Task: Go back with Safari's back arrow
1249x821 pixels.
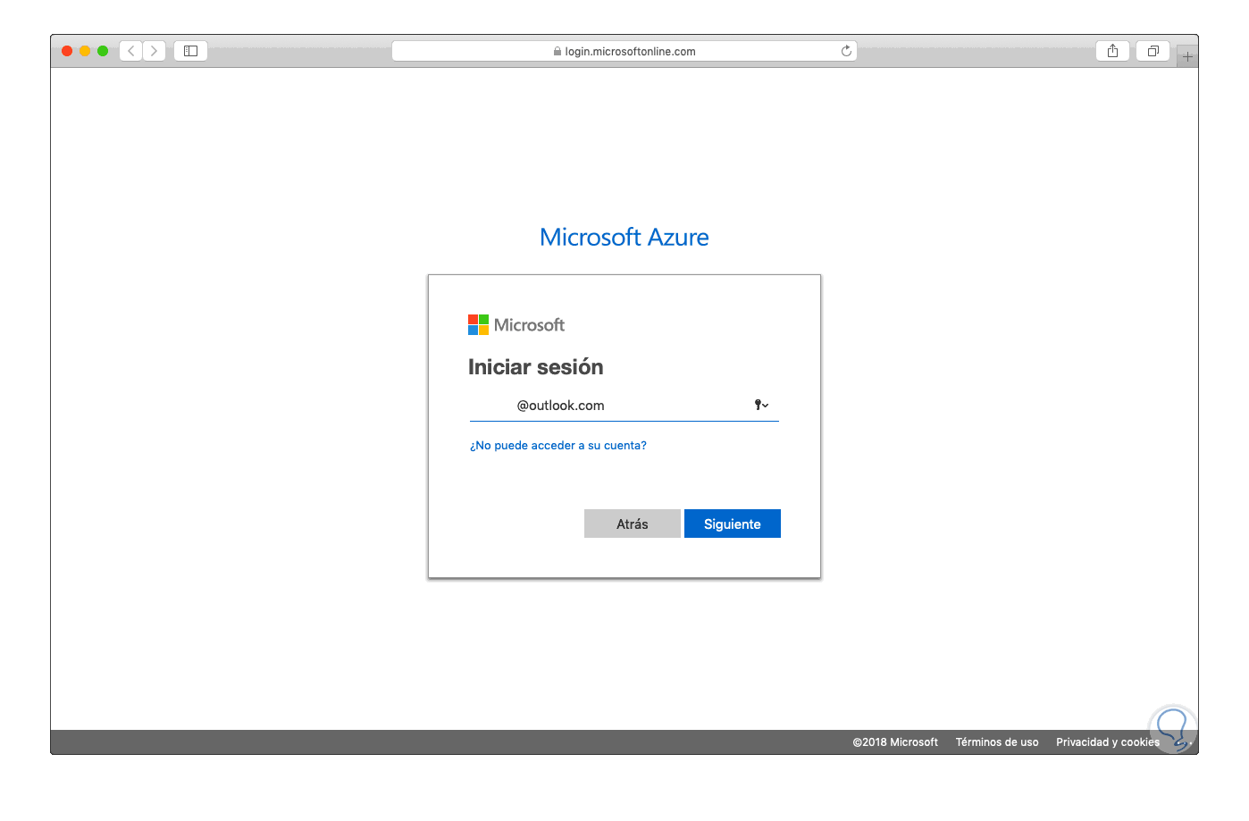Action: (x=131, y=51)
